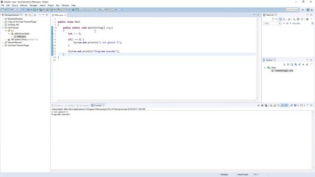This screenshot has width=315, height=177.
Task: Switch to the Problems tab
Action: pos(58,106)
